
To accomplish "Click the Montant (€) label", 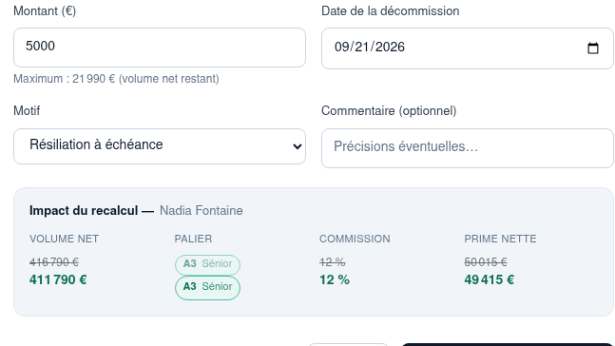I will point(45,11).
